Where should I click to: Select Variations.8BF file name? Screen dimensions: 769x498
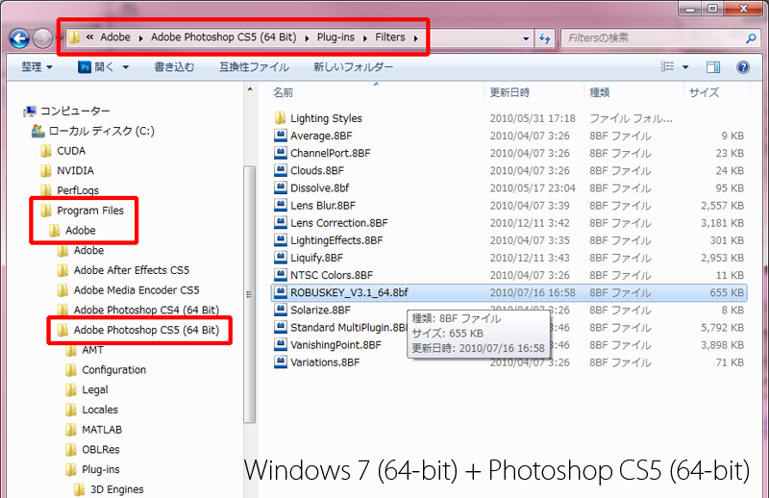coord(325,362)
